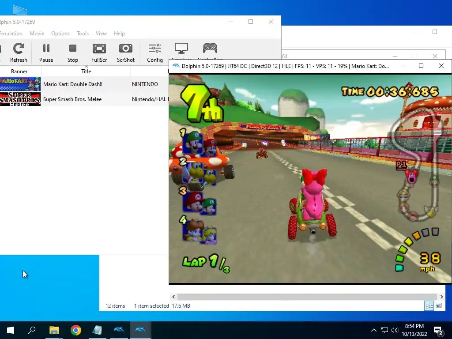Open the Tools menu
The image size is (452, 339).
pos(83,34)
